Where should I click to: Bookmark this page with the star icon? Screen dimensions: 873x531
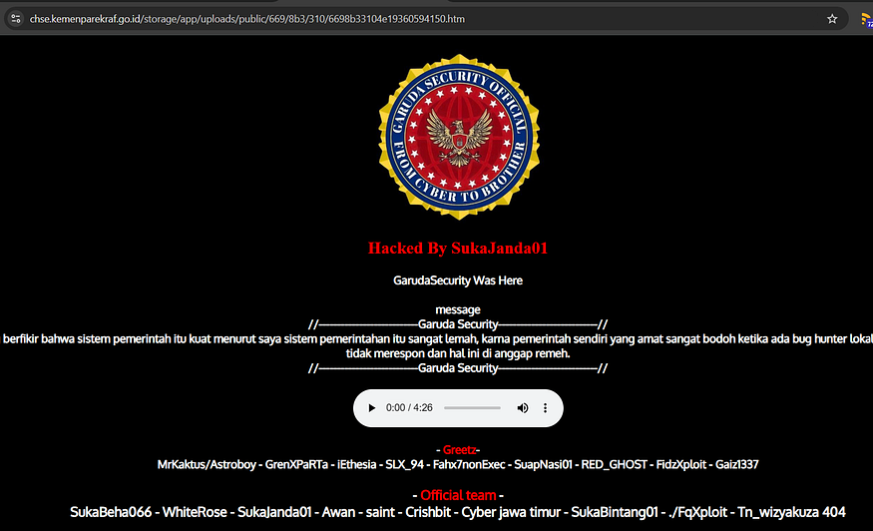(832, 19)
